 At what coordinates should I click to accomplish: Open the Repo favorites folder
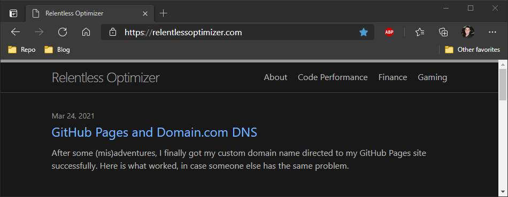tap(21, 50)
